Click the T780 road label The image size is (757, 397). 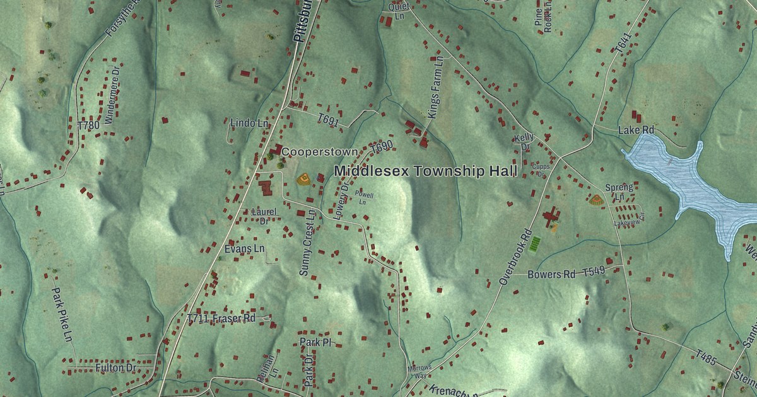pyautogui.click(x=88, y=125)
